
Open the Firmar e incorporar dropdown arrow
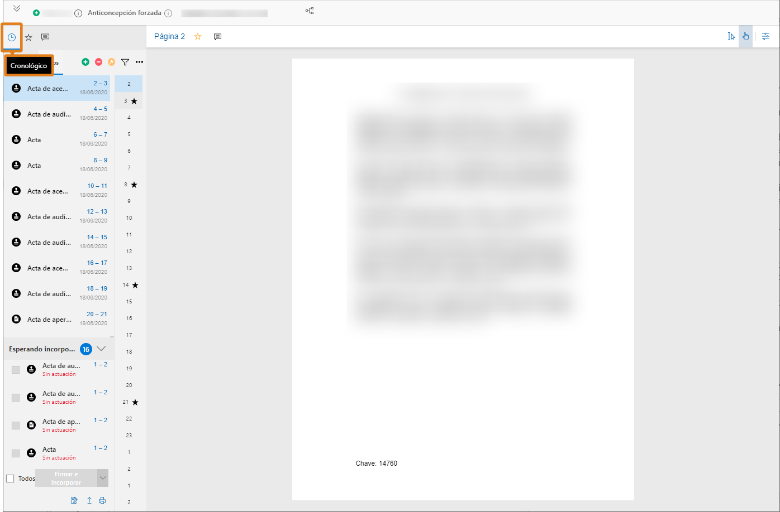click(102, 478)
